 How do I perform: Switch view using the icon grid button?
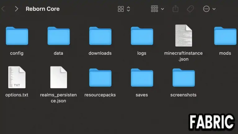pos(121,9)
